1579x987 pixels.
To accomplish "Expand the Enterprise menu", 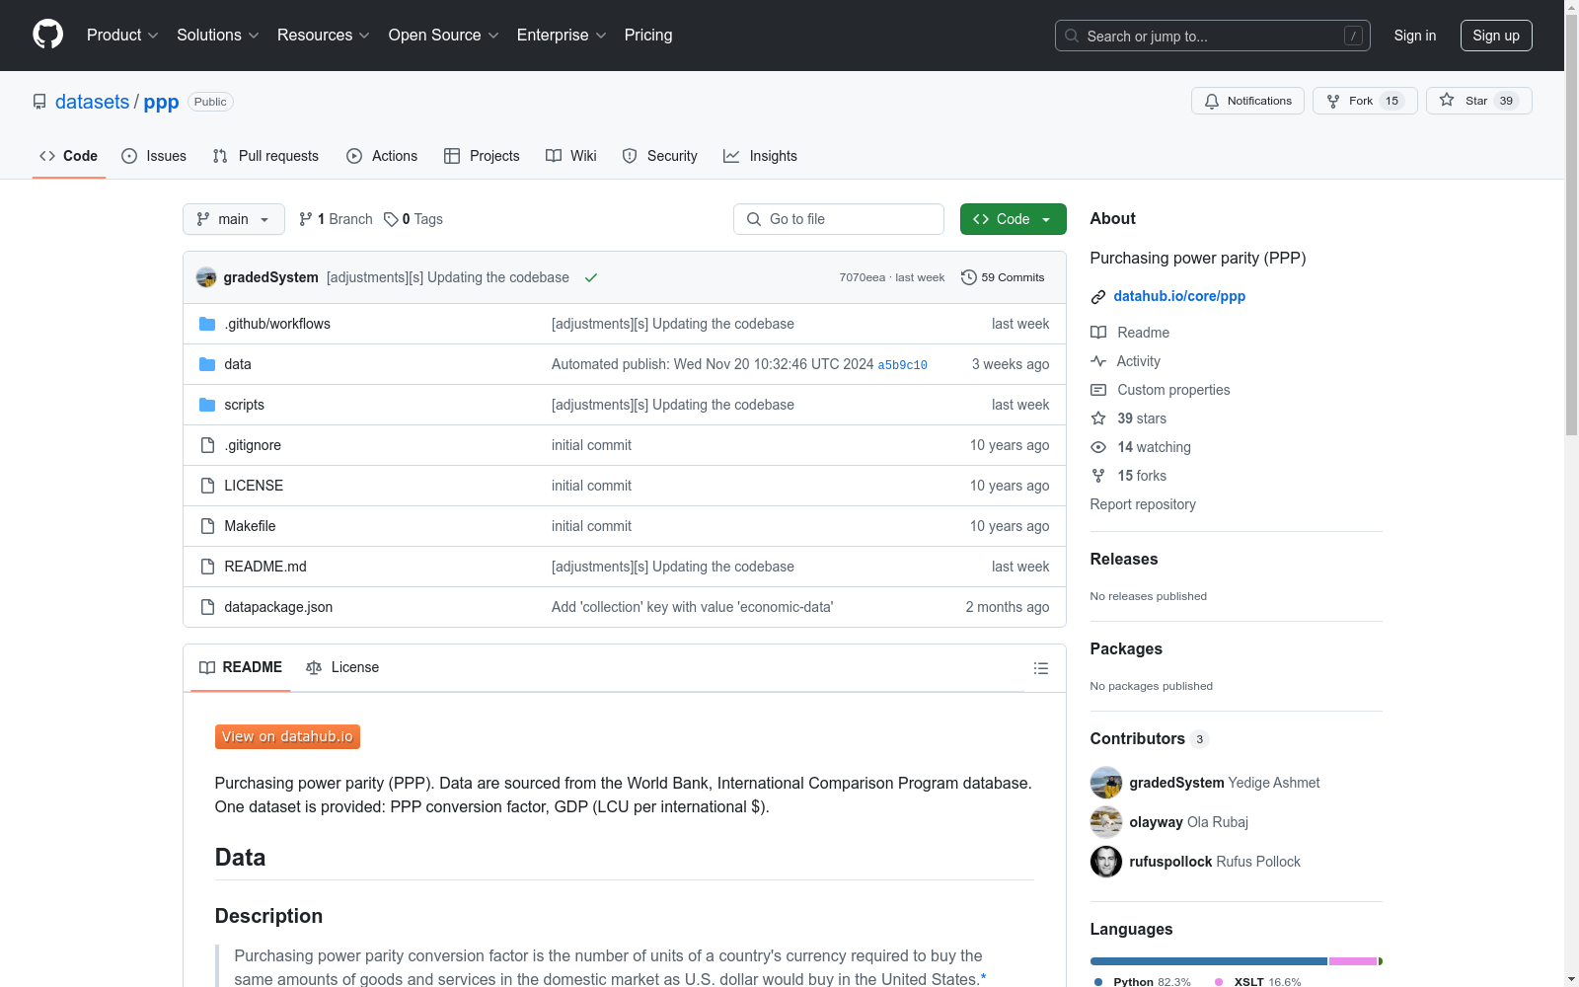I will point(562,35).
